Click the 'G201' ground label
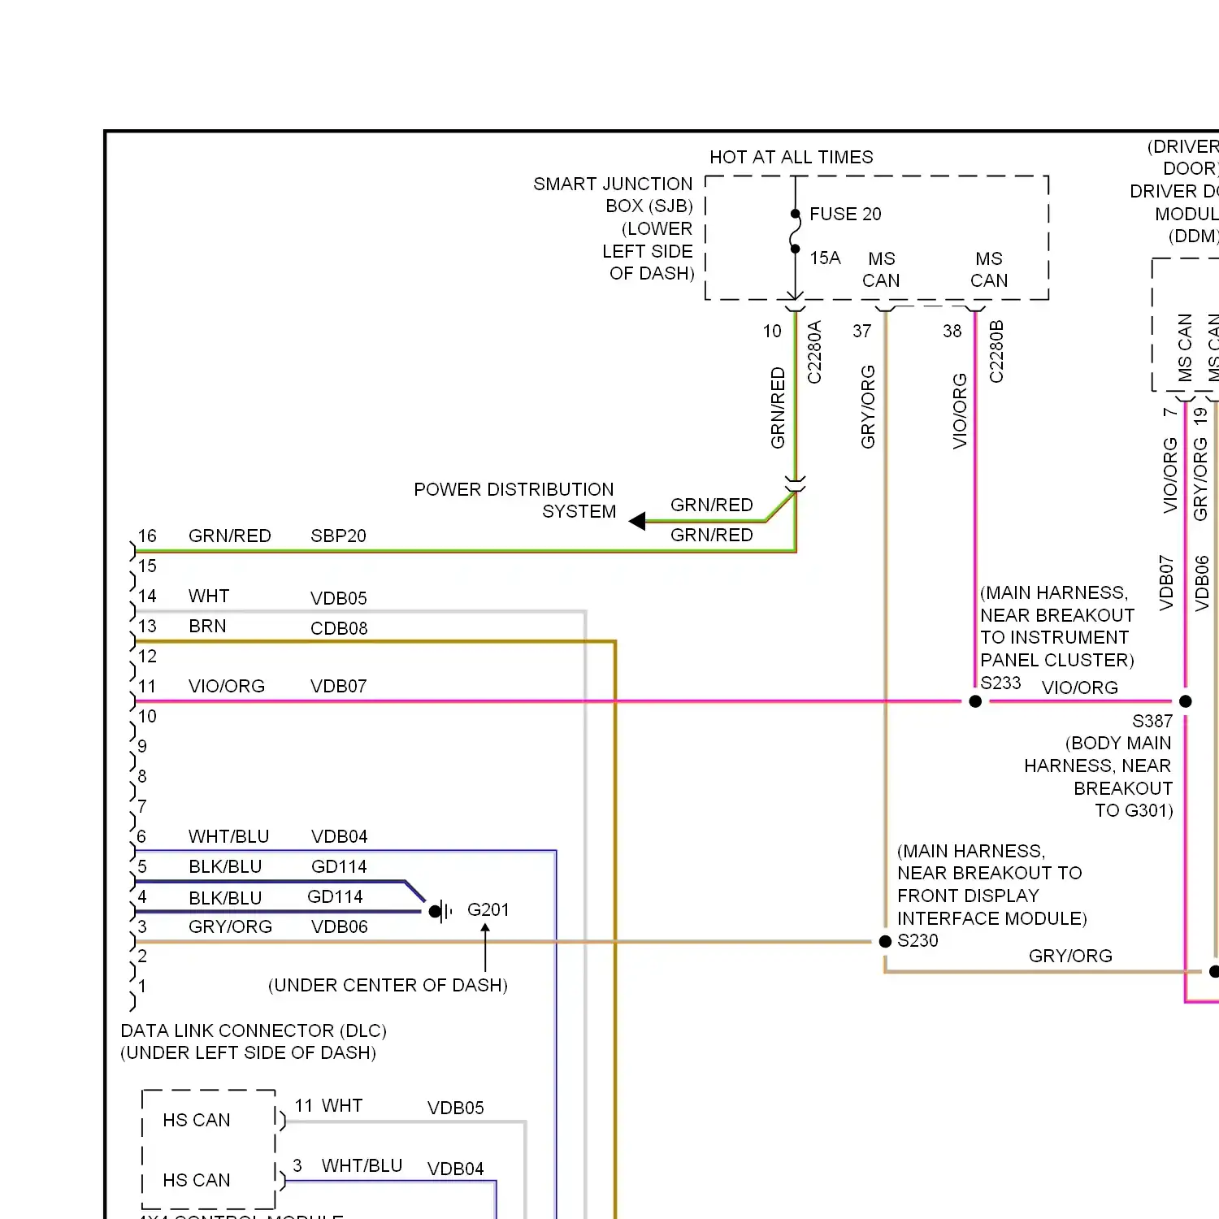This screenshot has height=1219, width=1219. (x=488, y=909)
